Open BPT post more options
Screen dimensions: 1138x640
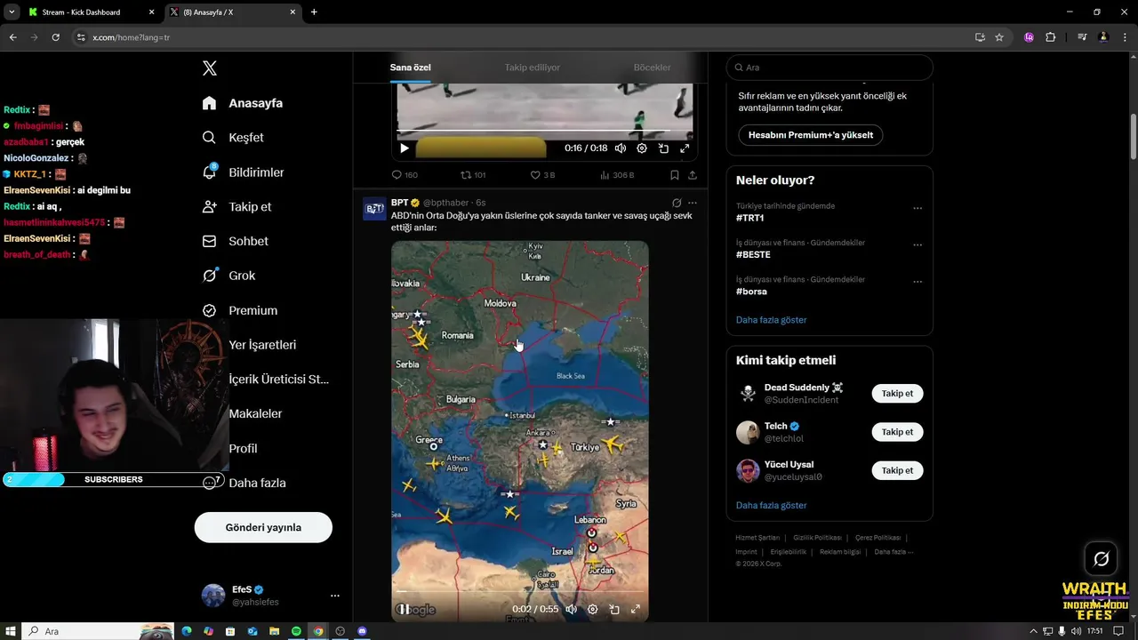coord(693,203)
